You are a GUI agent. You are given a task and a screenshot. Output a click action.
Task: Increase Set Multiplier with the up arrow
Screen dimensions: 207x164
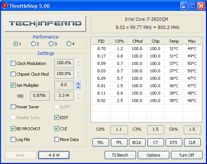[78, 83]
